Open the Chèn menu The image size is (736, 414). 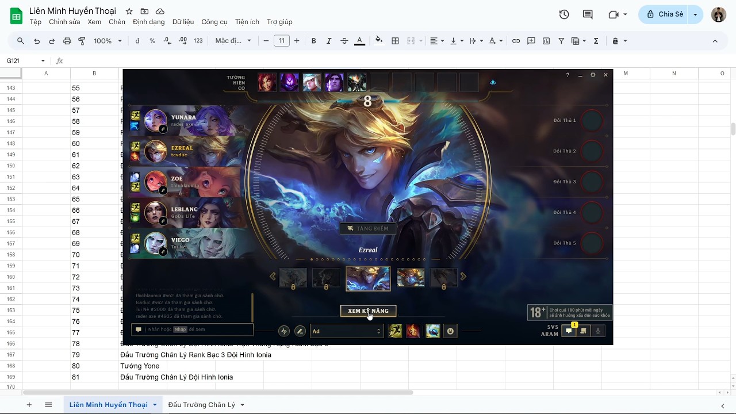[x=117, y=22]
